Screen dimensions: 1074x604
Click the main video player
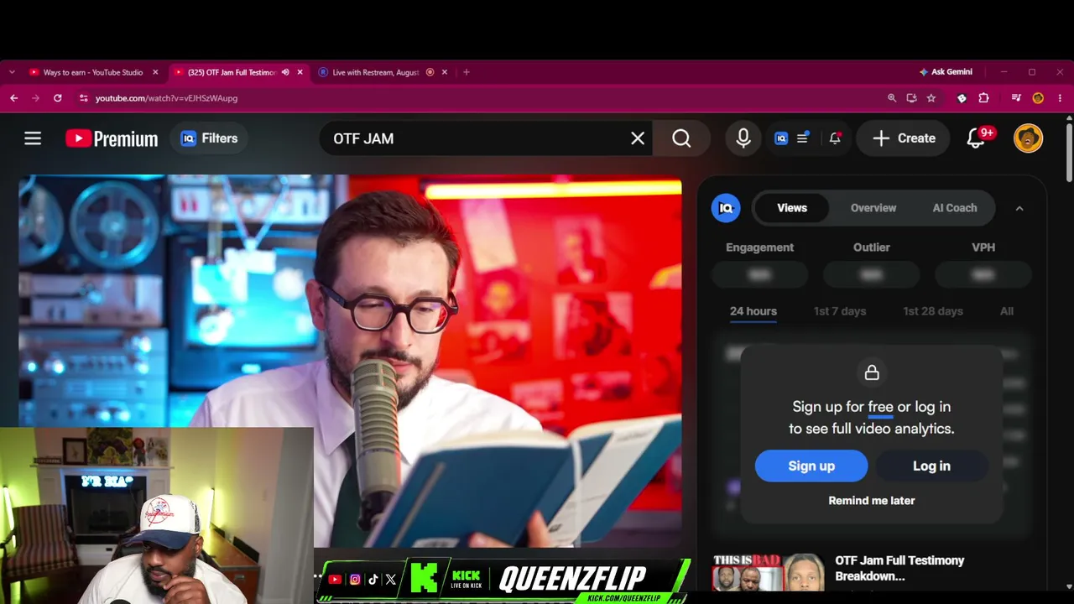pyautogui.click(x=350, y=361)
